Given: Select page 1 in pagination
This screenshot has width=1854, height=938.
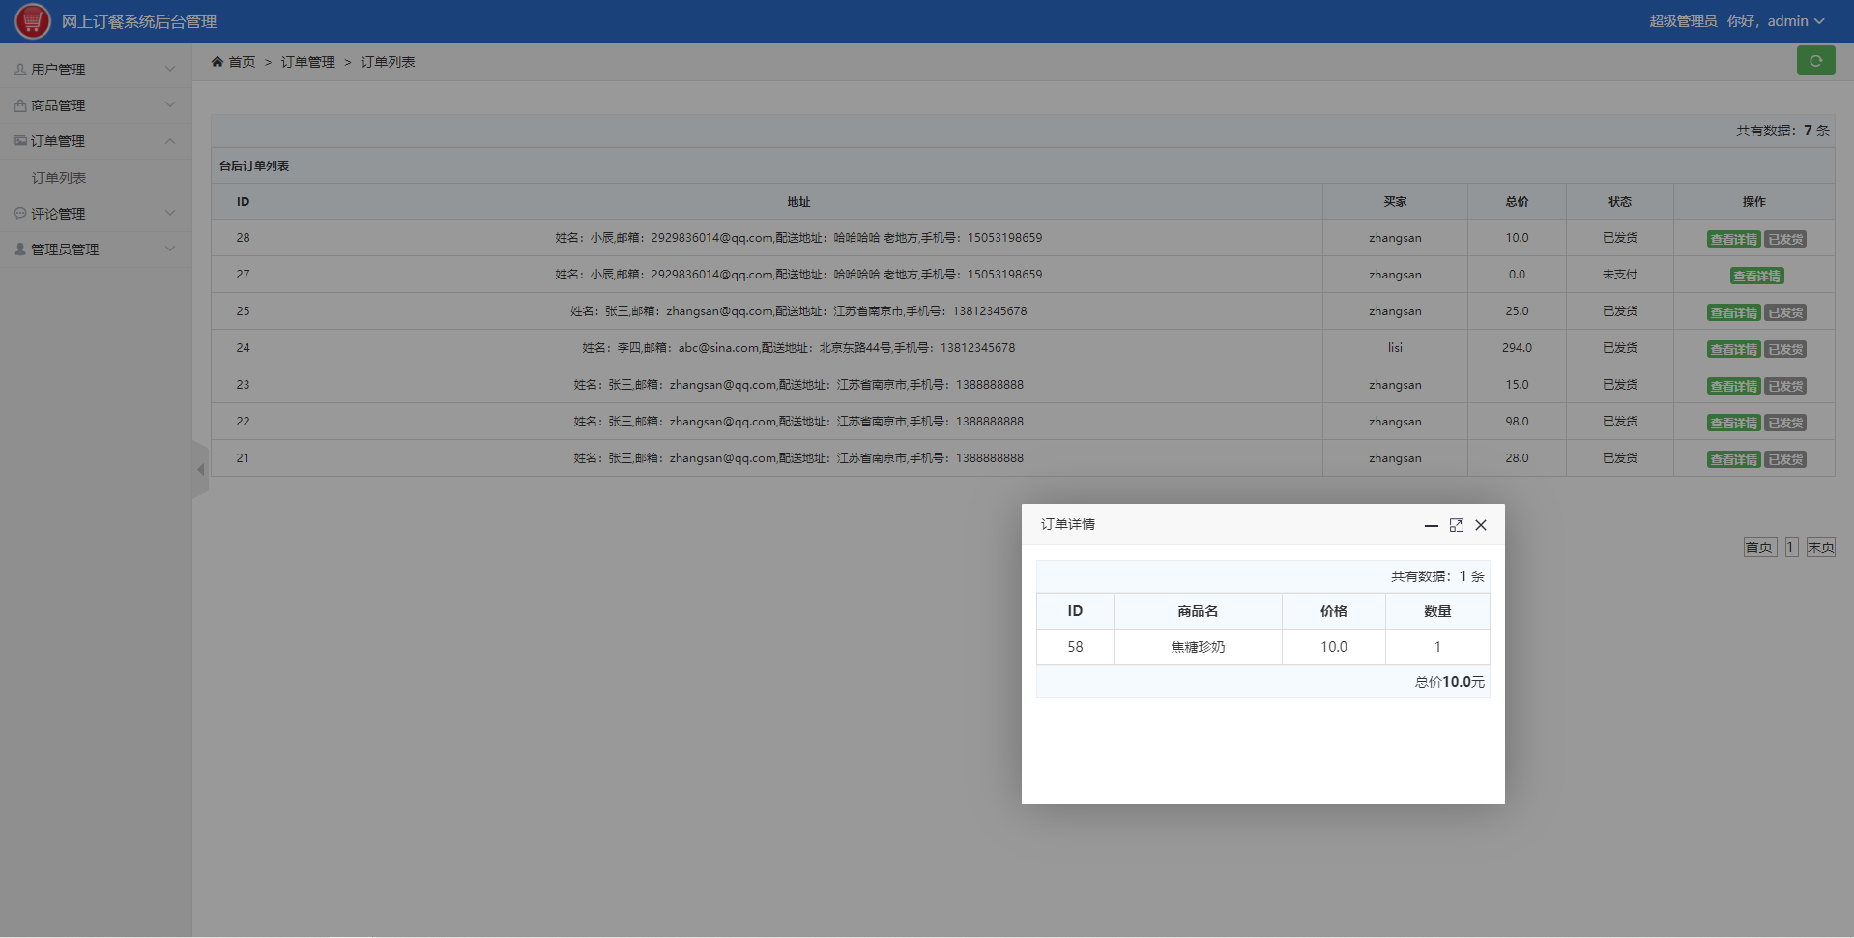Looking at the screenshot, I should coord(1790,547).
